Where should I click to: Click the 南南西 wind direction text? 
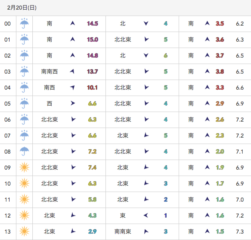[x=50, y=72]
